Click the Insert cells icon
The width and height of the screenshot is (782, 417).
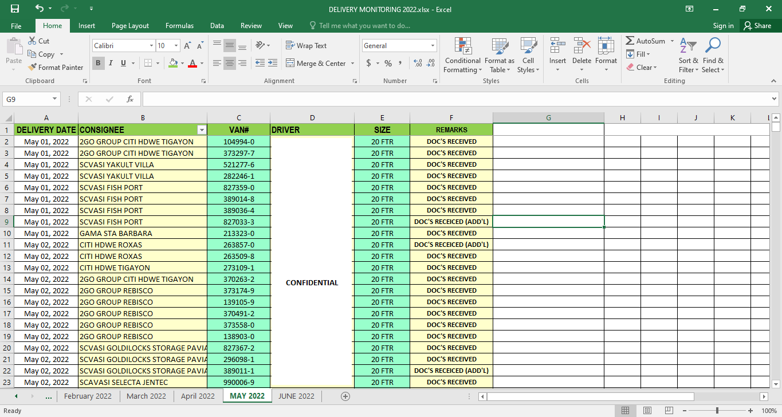557,45
